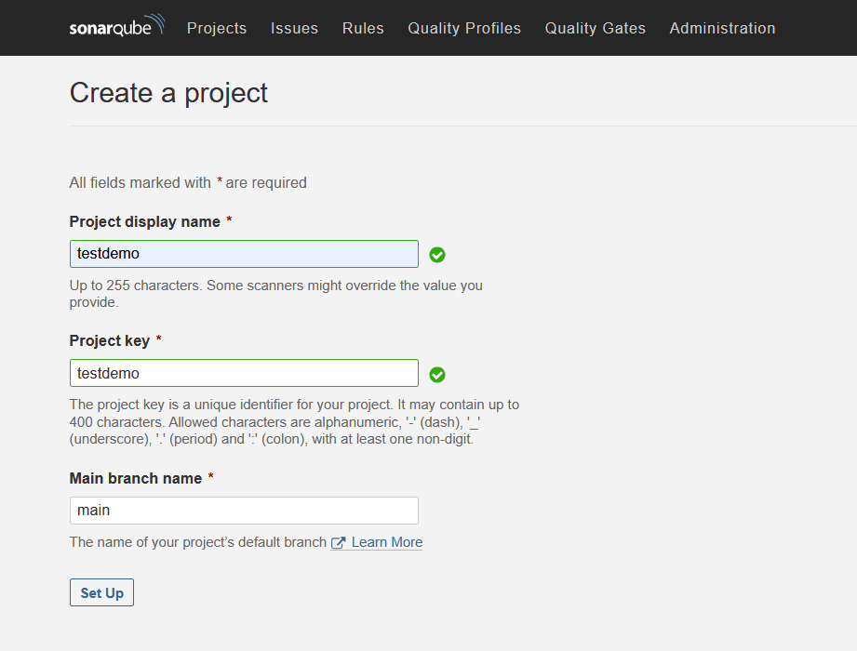Image resolution: width=857 pixels, height=651 pixels.
Task: Click the green checkmark beside display name
Action: click(x=437, y=255)
